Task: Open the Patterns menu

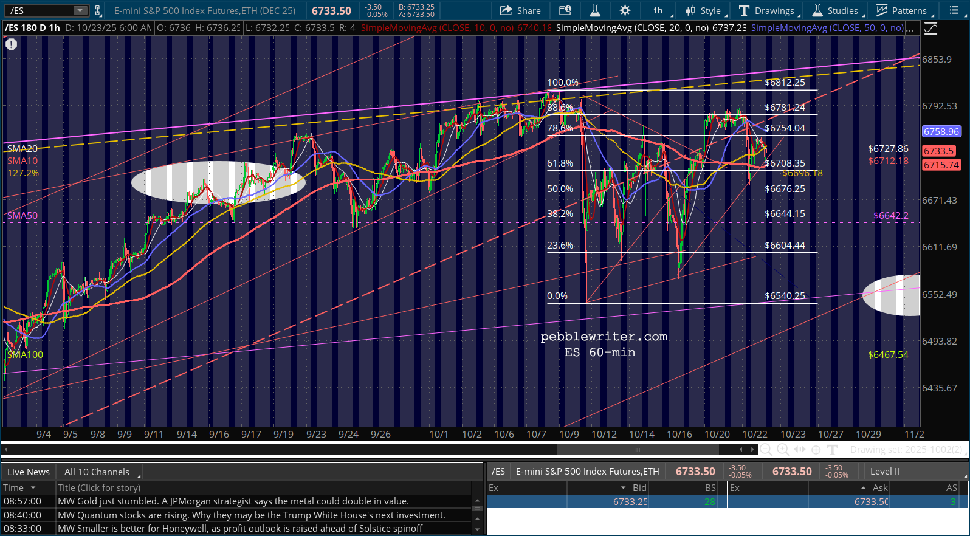Action: (902, 10)
